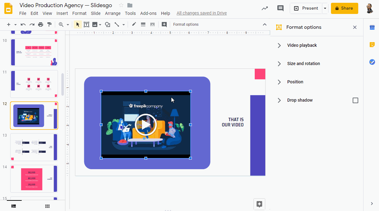Viewport: 379px width, 211px height.
Task: Open the All changes saved in Drive link
Action: point(202,13)
